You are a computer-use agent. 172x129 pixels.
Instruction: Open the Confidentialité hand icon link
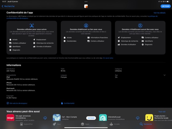click(68, 103)
